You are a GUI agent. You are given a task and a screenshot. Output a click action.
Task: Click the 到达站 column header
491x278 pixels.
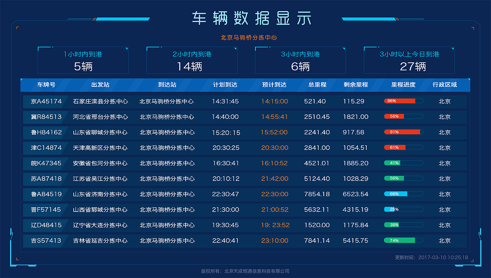tap(167, 85)
